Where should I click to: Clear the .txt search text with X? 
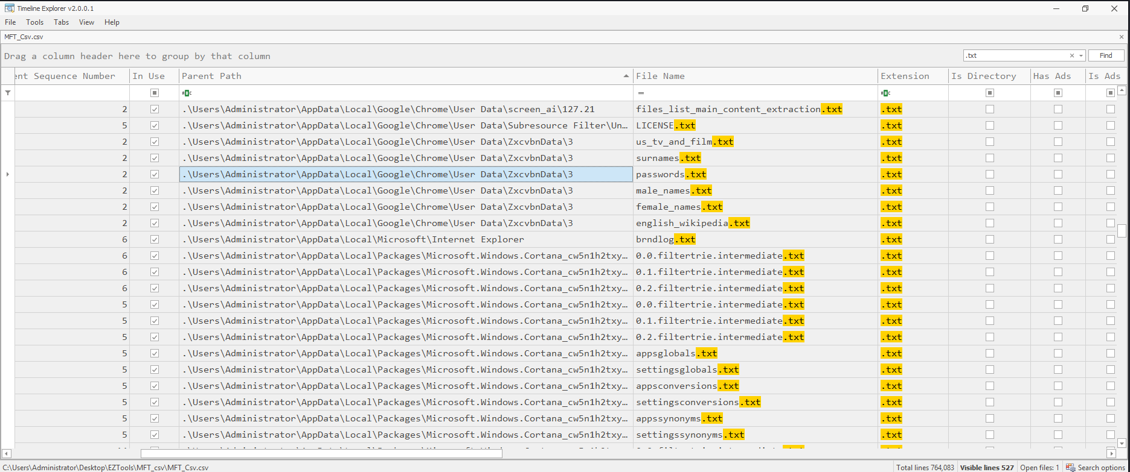[x=1072, y=55]
